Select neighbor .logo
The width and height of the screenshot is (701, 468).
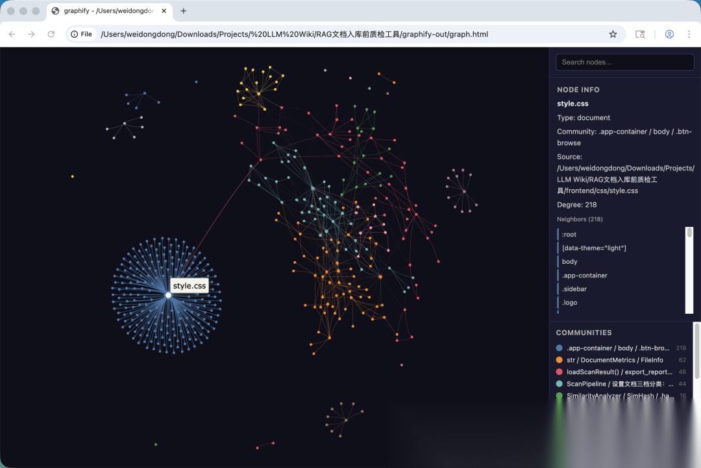click(621, 302)
